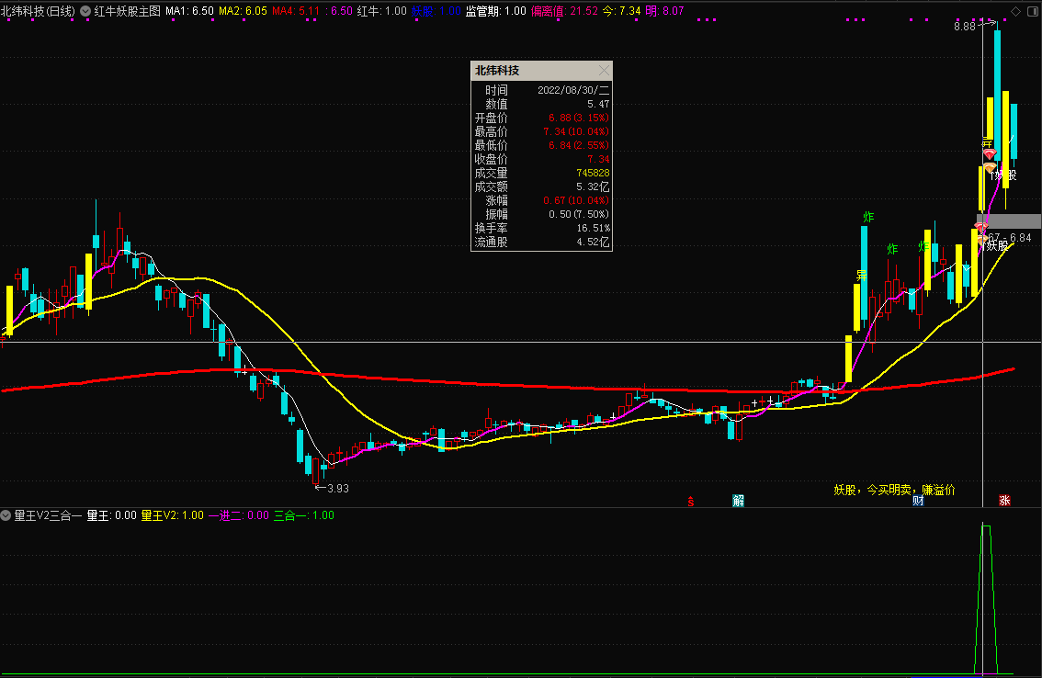Click the 红牛: 1.00 readout
The width and height of the screenshot is (1042, 678).
point(382,11)
